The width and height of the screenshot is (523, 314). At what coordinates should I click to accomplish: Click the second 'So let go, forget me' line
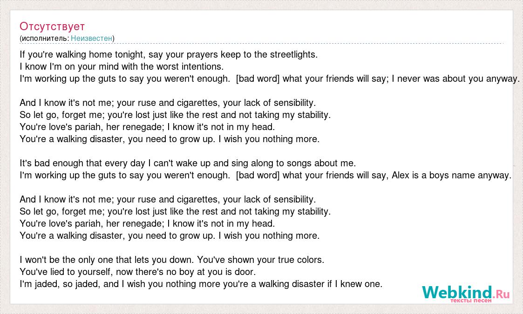(x=175, y=211)
